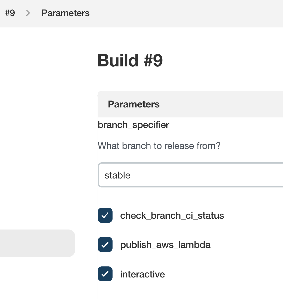283x299 pixels.
Task: Click the breadcrumb chevron after #9
Action: pyautogui.click(x=28, y=13)
